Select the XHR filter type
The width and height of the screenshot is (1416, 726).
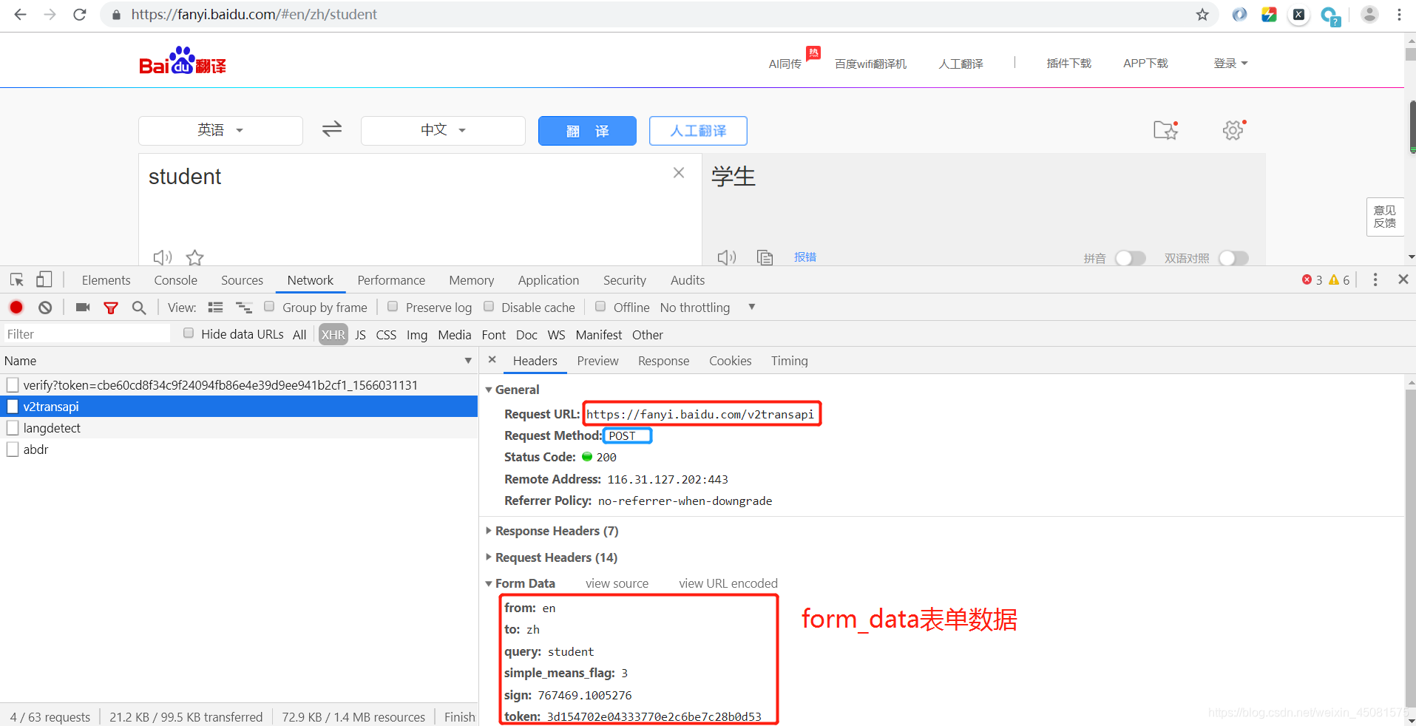[333, 334]
